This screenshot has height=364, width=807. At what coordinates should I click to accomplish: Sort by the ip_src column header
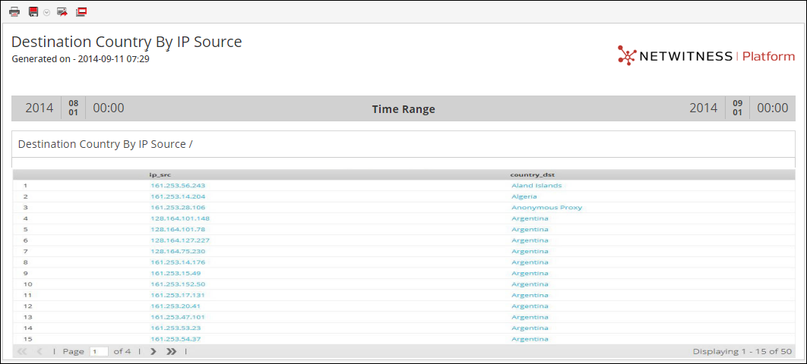point(160,174)
